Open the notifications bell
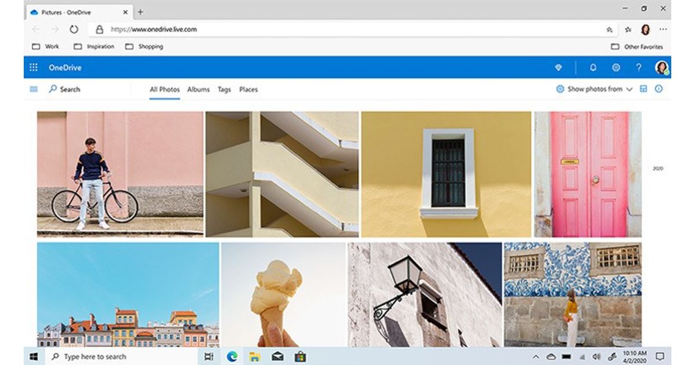The width and height of the screenshot is (695, 365). [x=592, y=68]
